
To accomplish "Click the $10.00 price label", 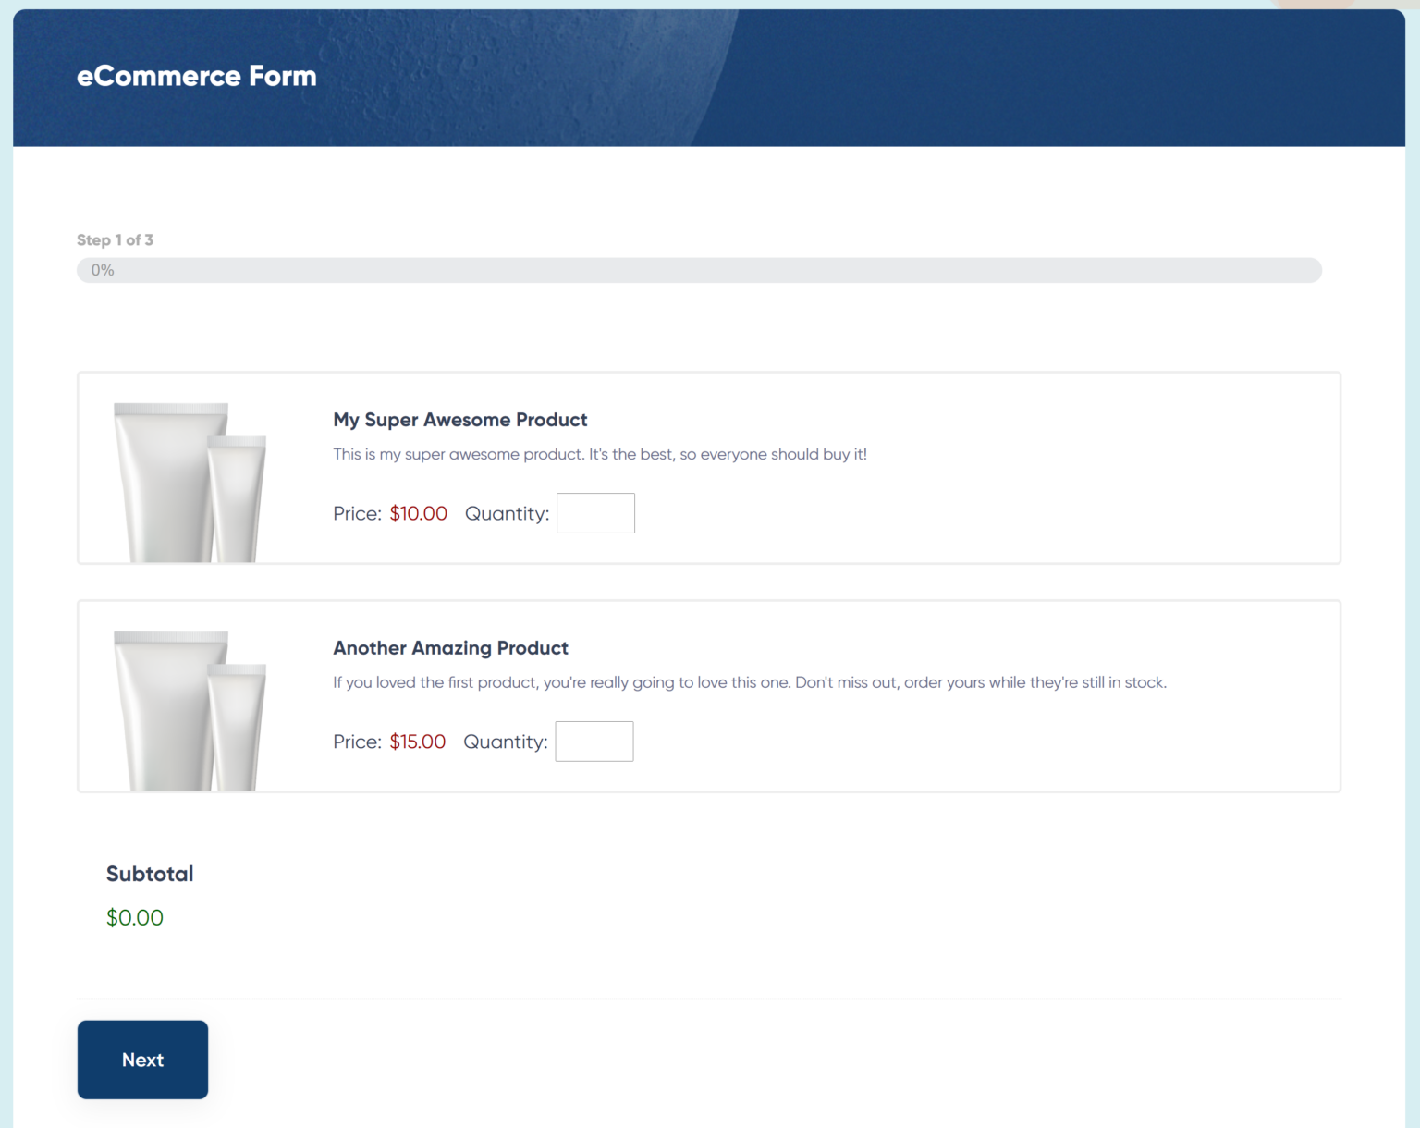I will click(x=418, y=513).
